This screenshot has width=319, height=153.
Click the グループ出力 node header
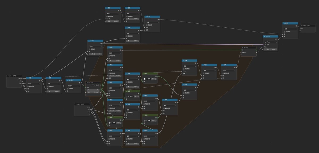coord(308,25)
